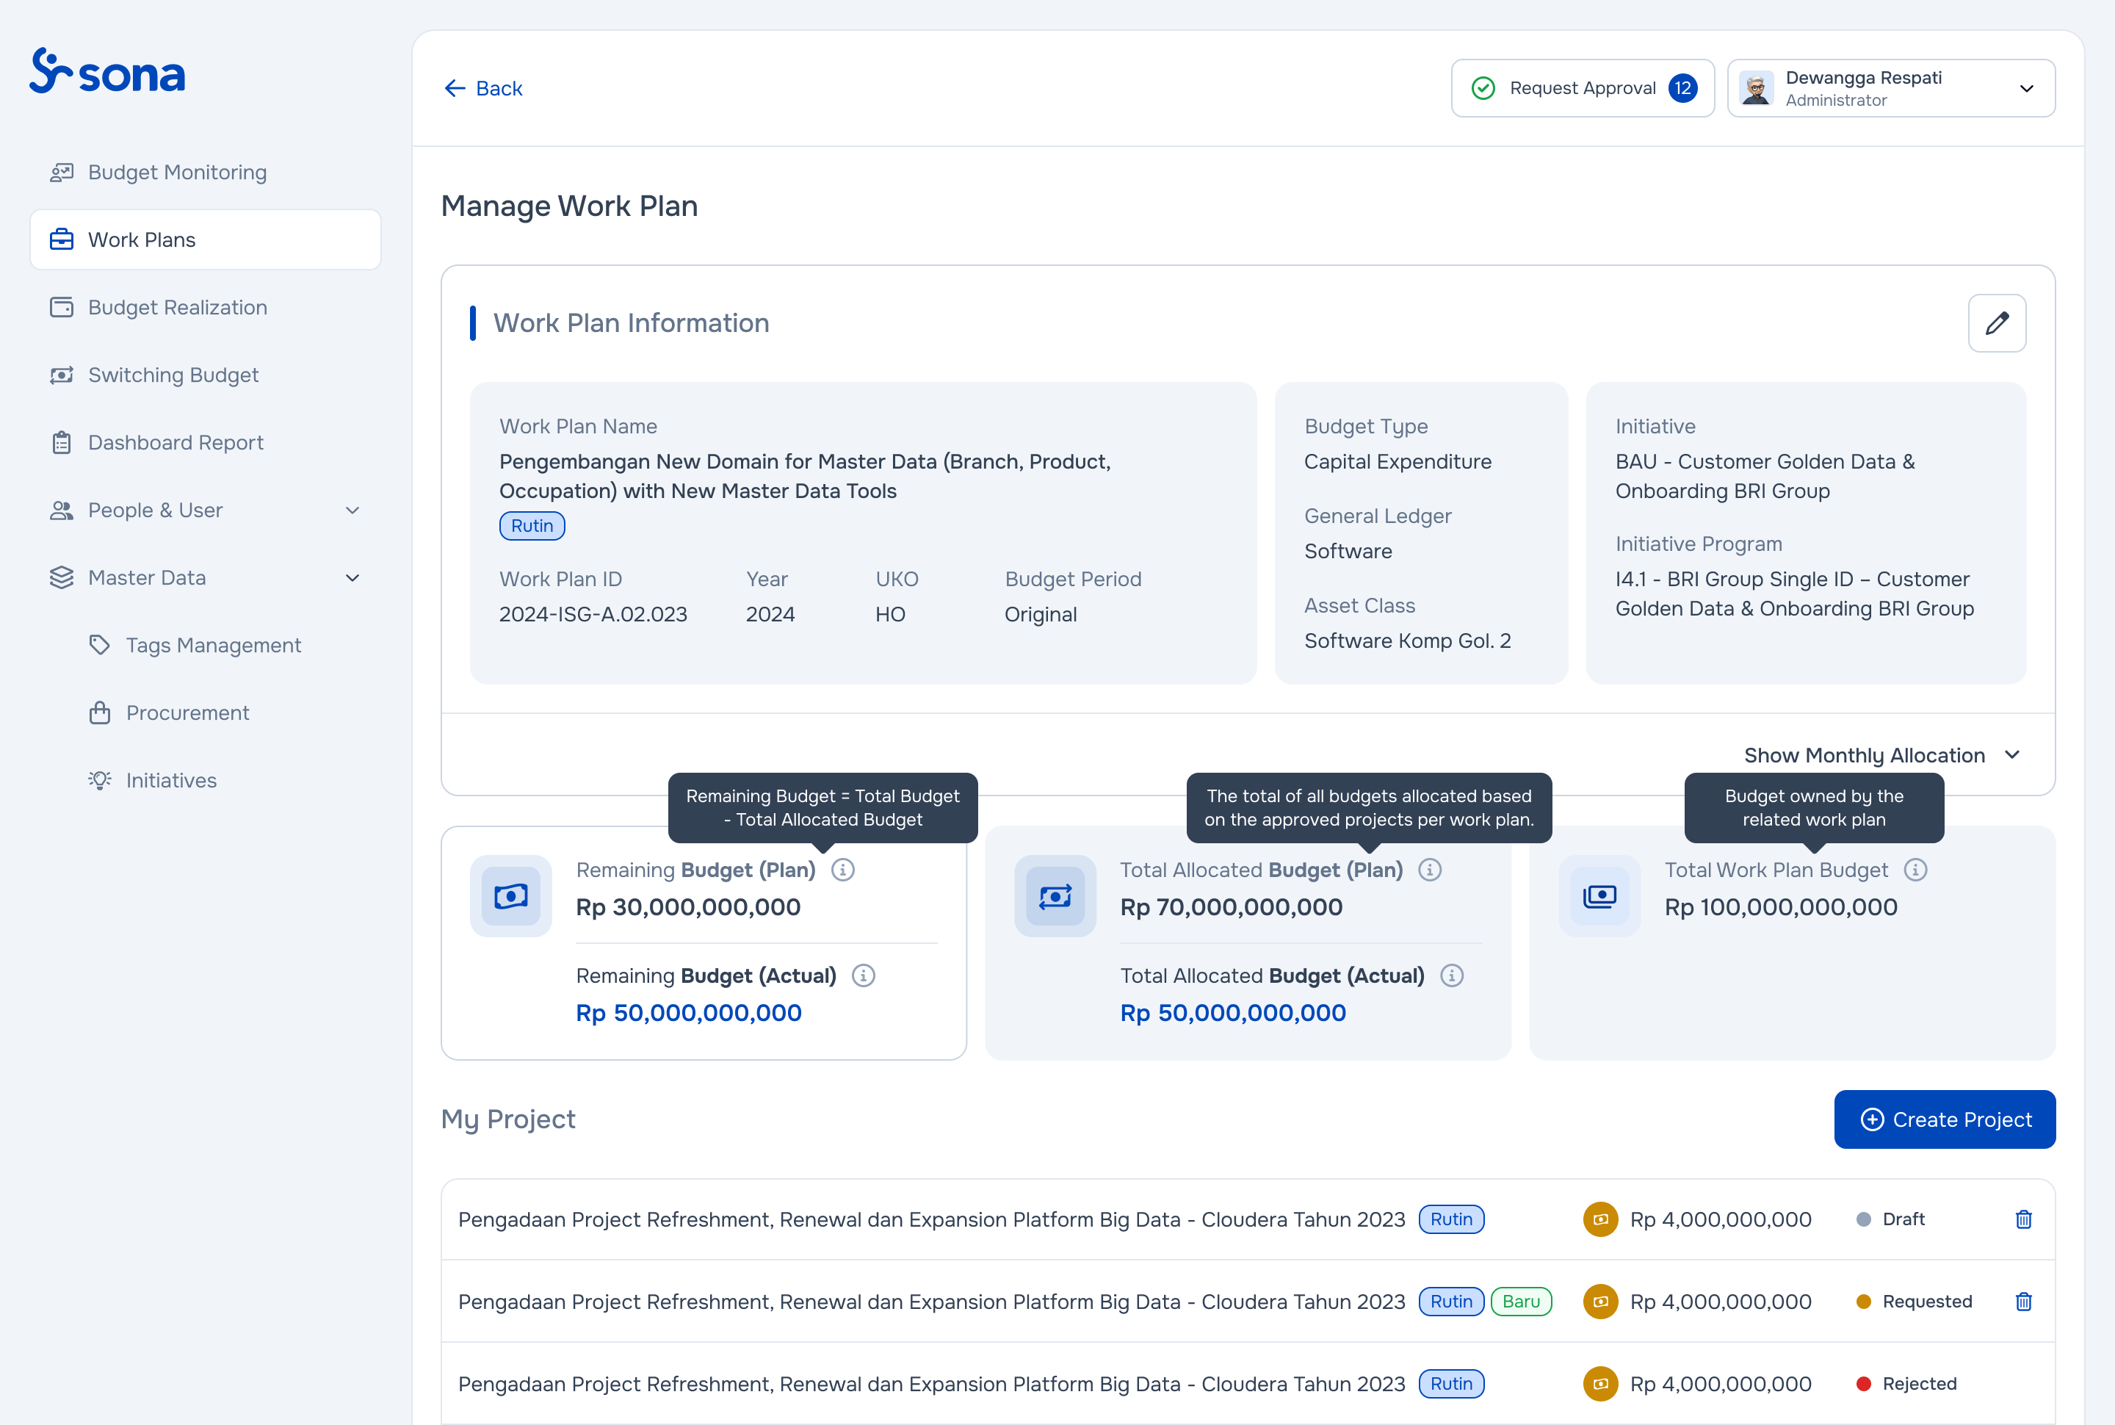The height and width of the screenshot is (1425, 2115).
Task: Click the Remaining Budget cash icon tile
Action: coord(510,896)
